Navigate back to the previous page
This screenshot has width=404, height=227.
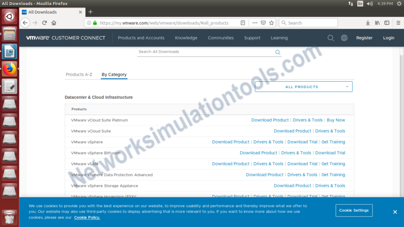click(25, 22)
